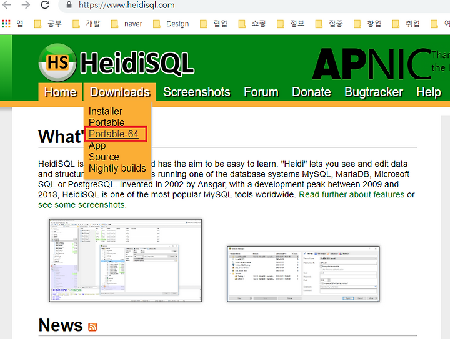The image size is (450, 339).
Task: Open the main window screenshot thumbnail
Action: tap(126, 260)
